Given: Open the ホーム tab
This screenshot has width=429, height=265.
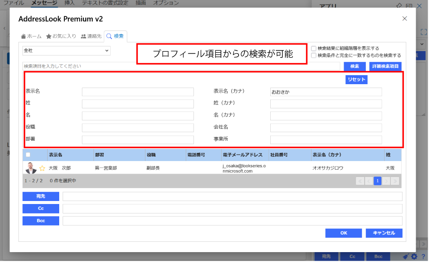Looking at the screenshot, I should tap(31, 36).
